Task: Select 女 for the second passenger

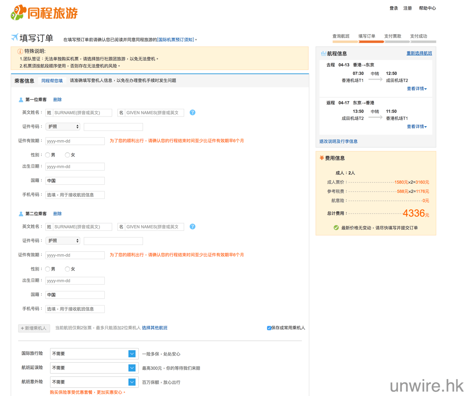Action: (67, 269)
